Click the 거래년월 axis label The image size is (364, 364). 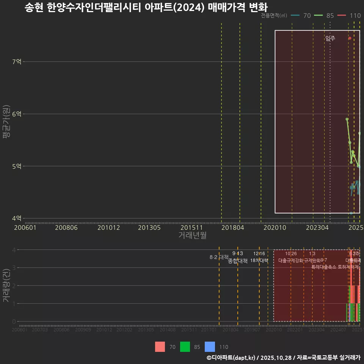pyautogui.click(x=193, y=235)
